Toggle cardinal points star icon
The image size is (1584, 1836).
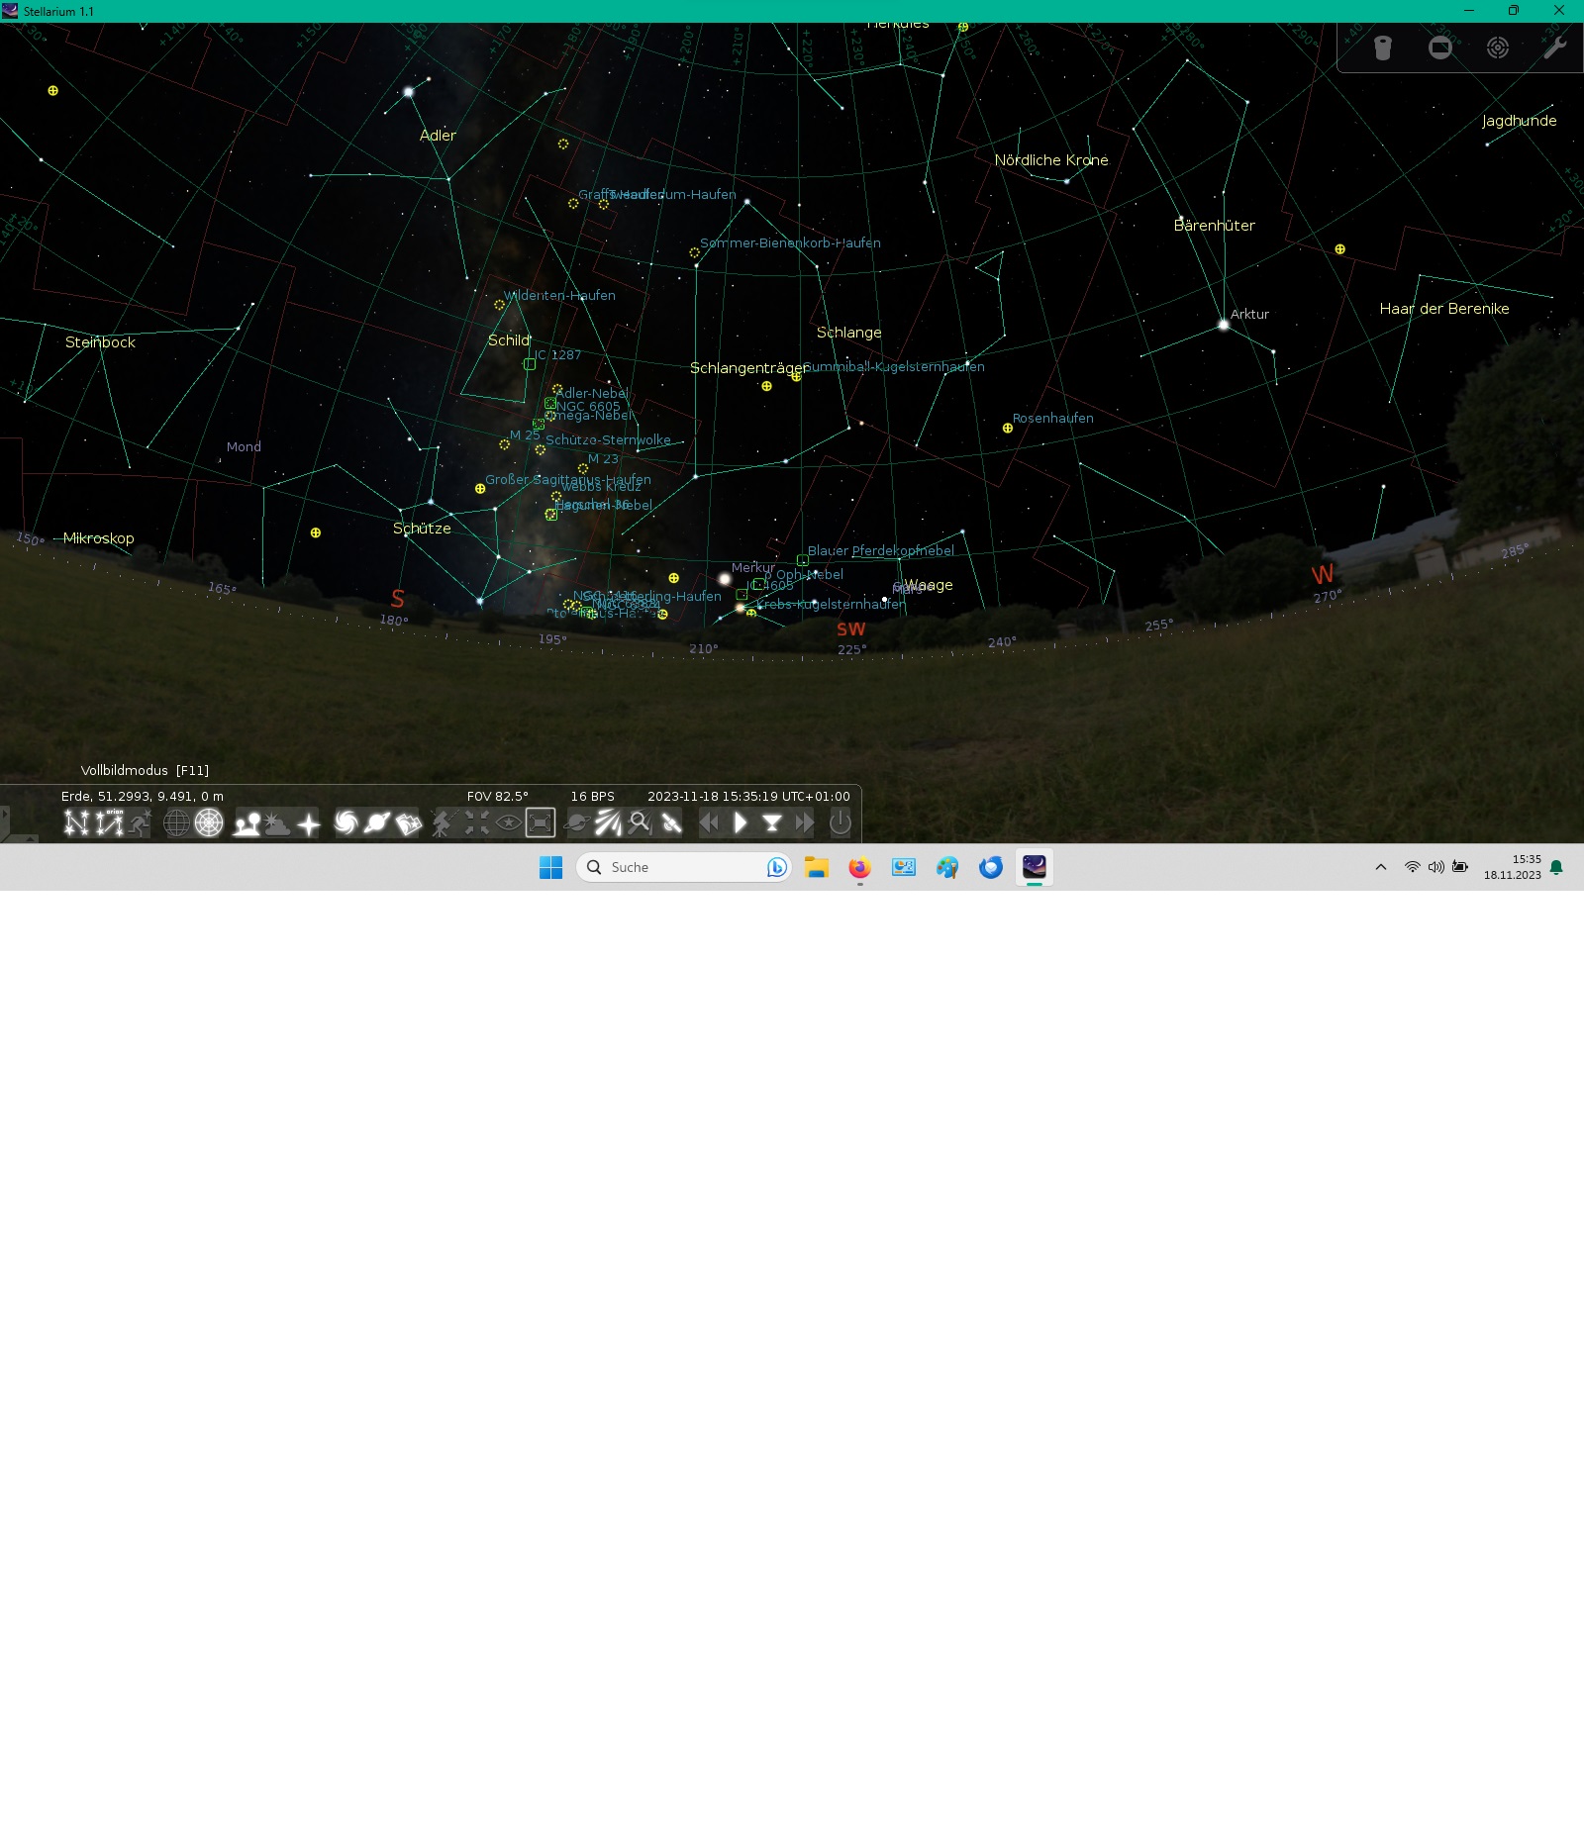click(309, 822)
